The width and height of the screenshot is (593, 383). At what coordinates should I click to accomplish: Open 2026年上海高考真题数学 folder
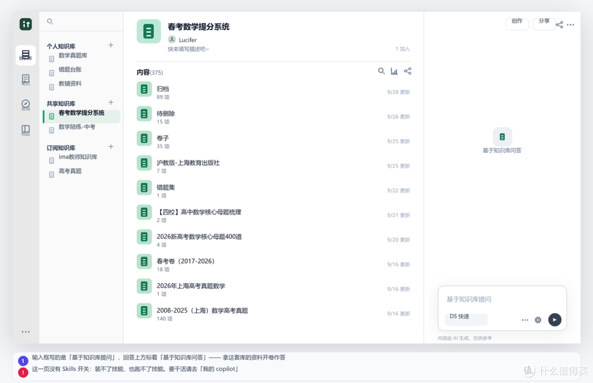pos(273,288)
